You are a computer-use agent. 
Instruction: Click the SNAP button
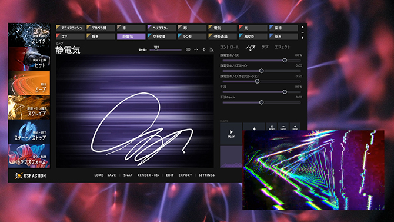coord(128,175)
